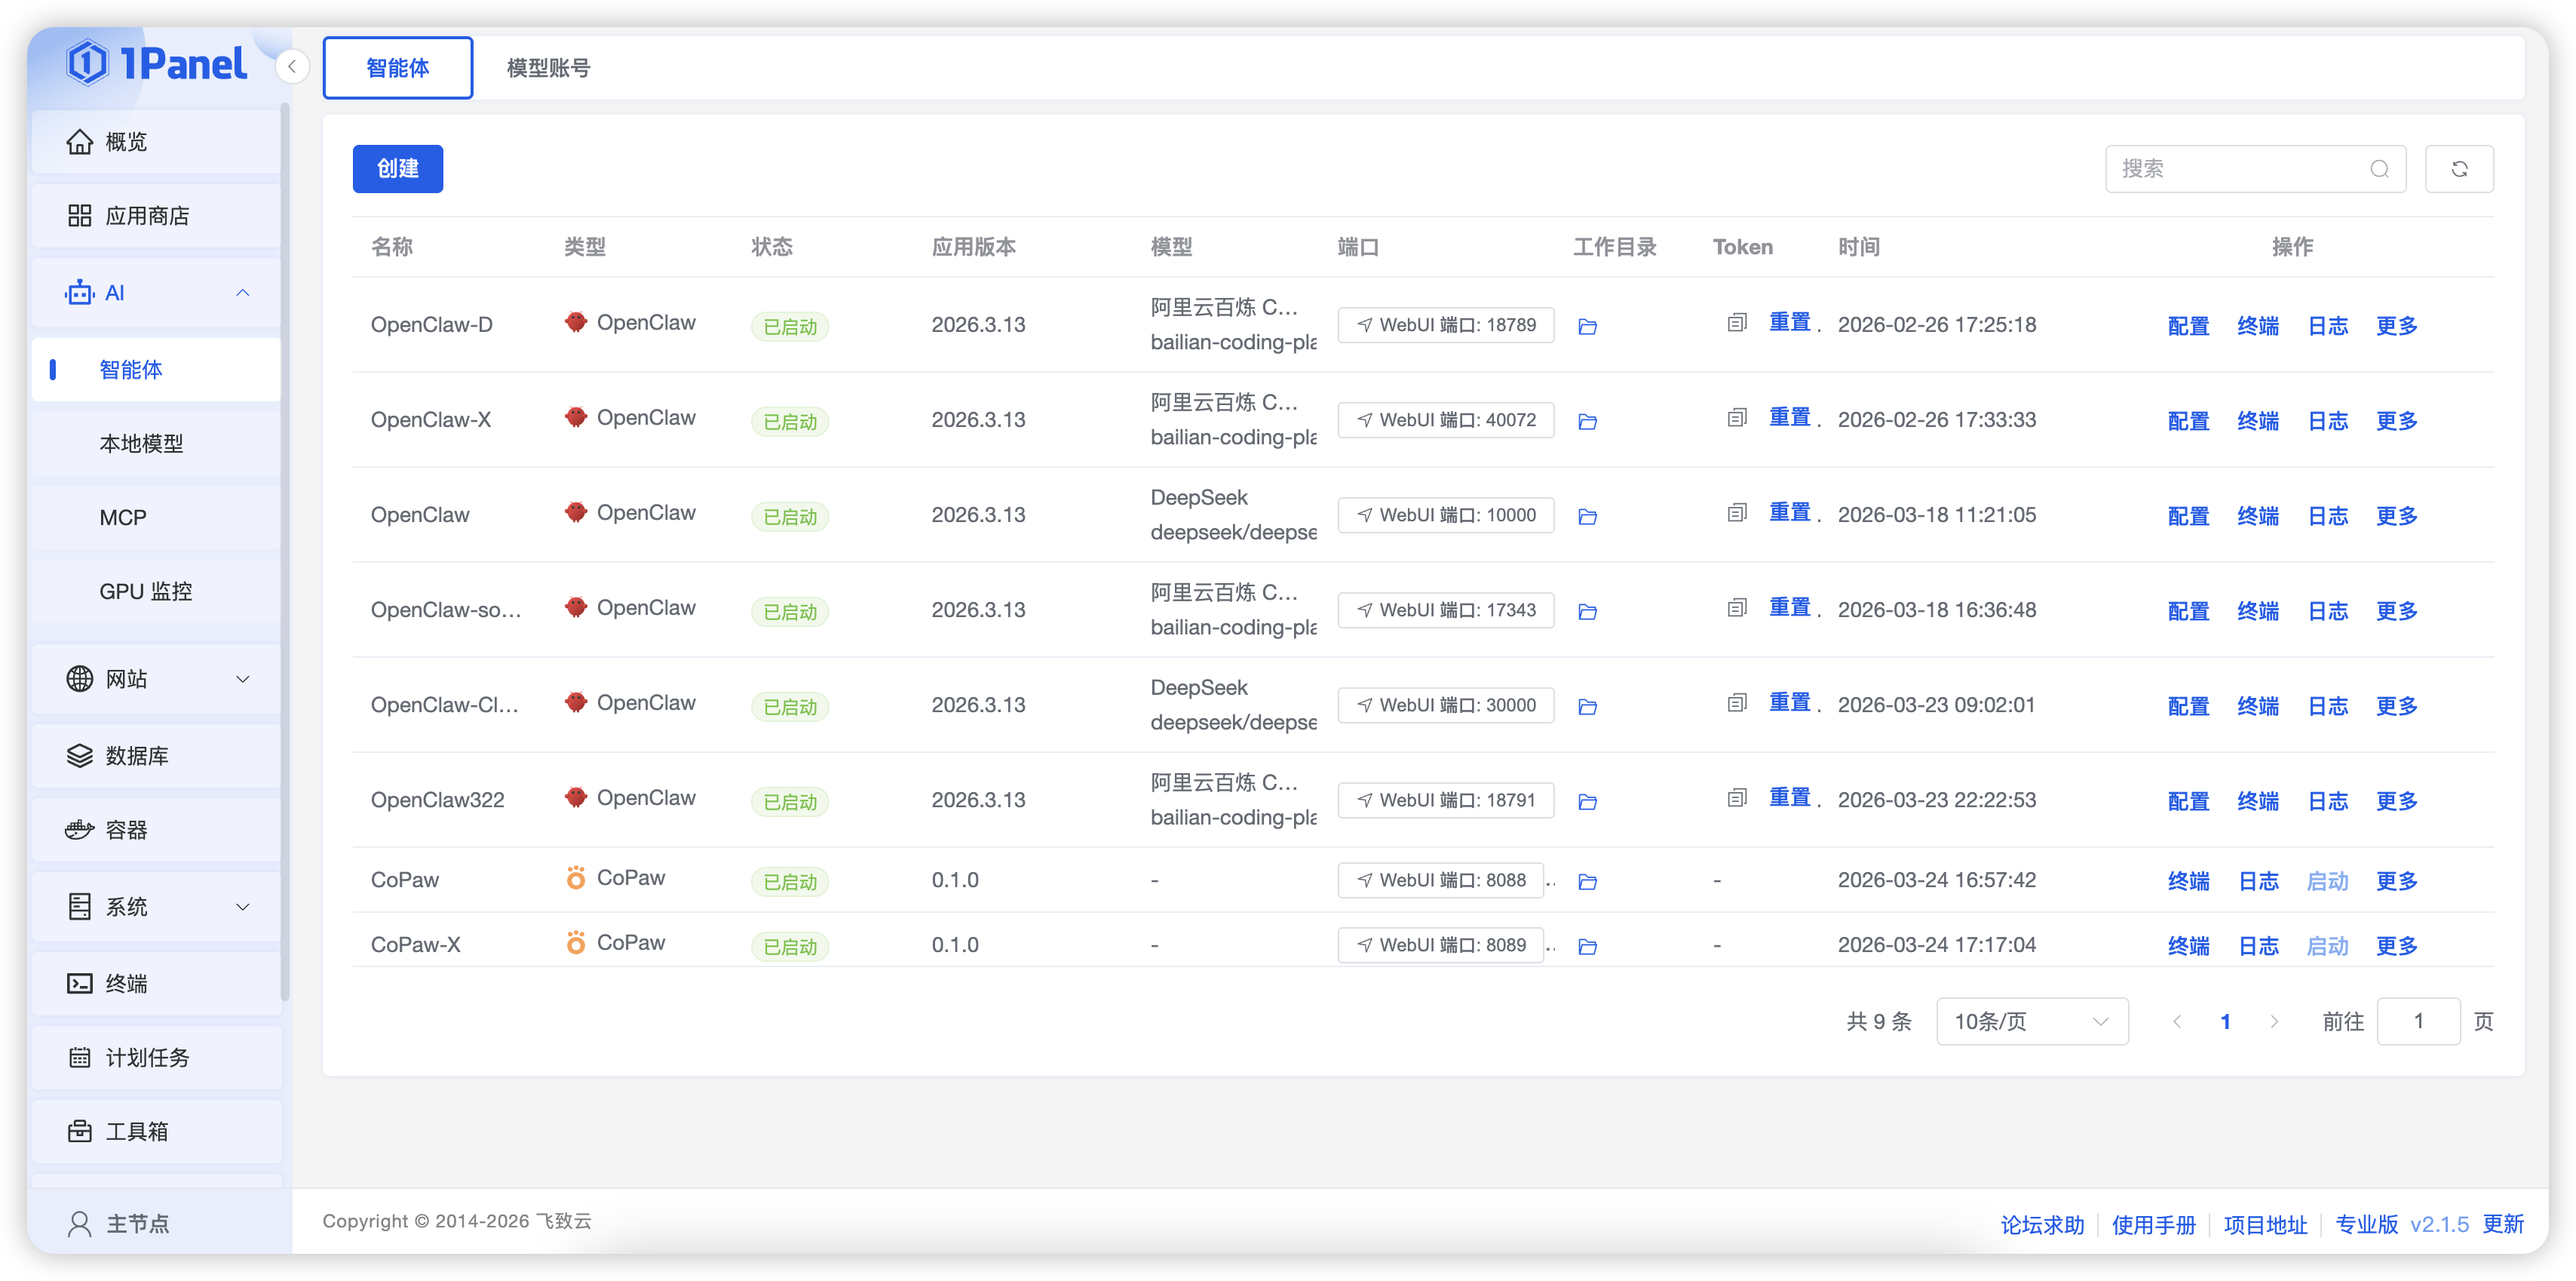This screenshot has height=1281, width=2576.
Task: Expand the 网站 sidebar menu
Action: 242,680
